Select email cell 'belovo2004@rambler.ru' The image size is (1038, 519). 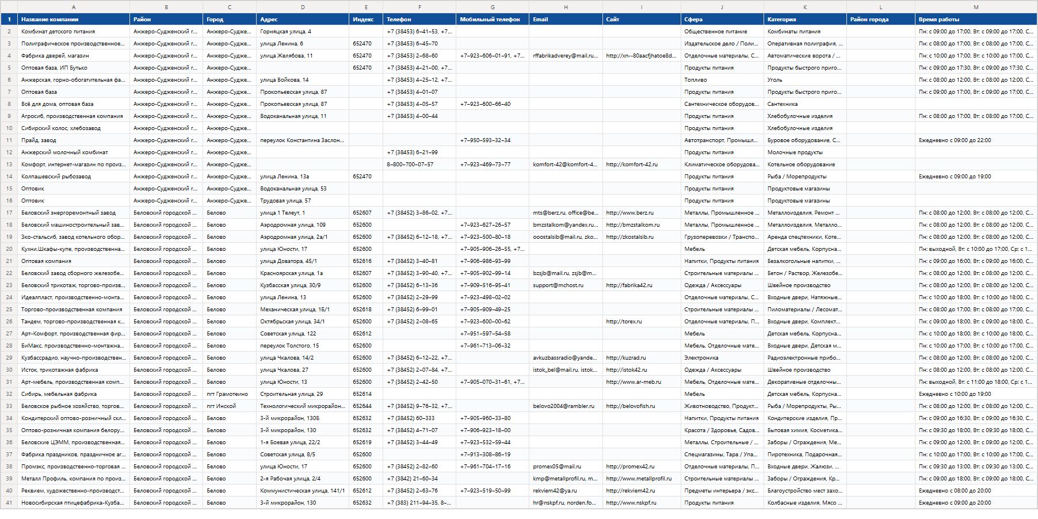tap(566, 406)
